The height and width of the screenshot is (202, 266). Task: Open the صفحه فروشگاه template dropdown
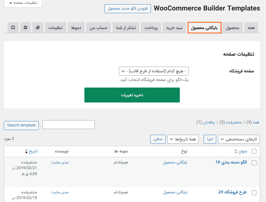tap(154, 71)
